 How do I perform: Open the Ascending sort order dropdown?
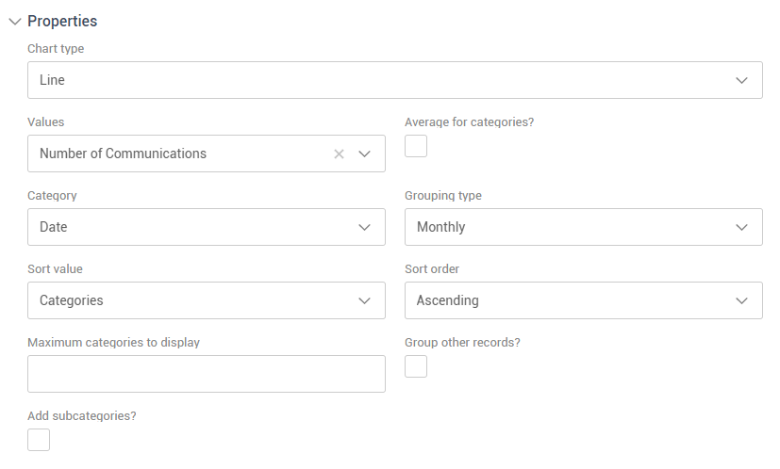pos(566,300)
